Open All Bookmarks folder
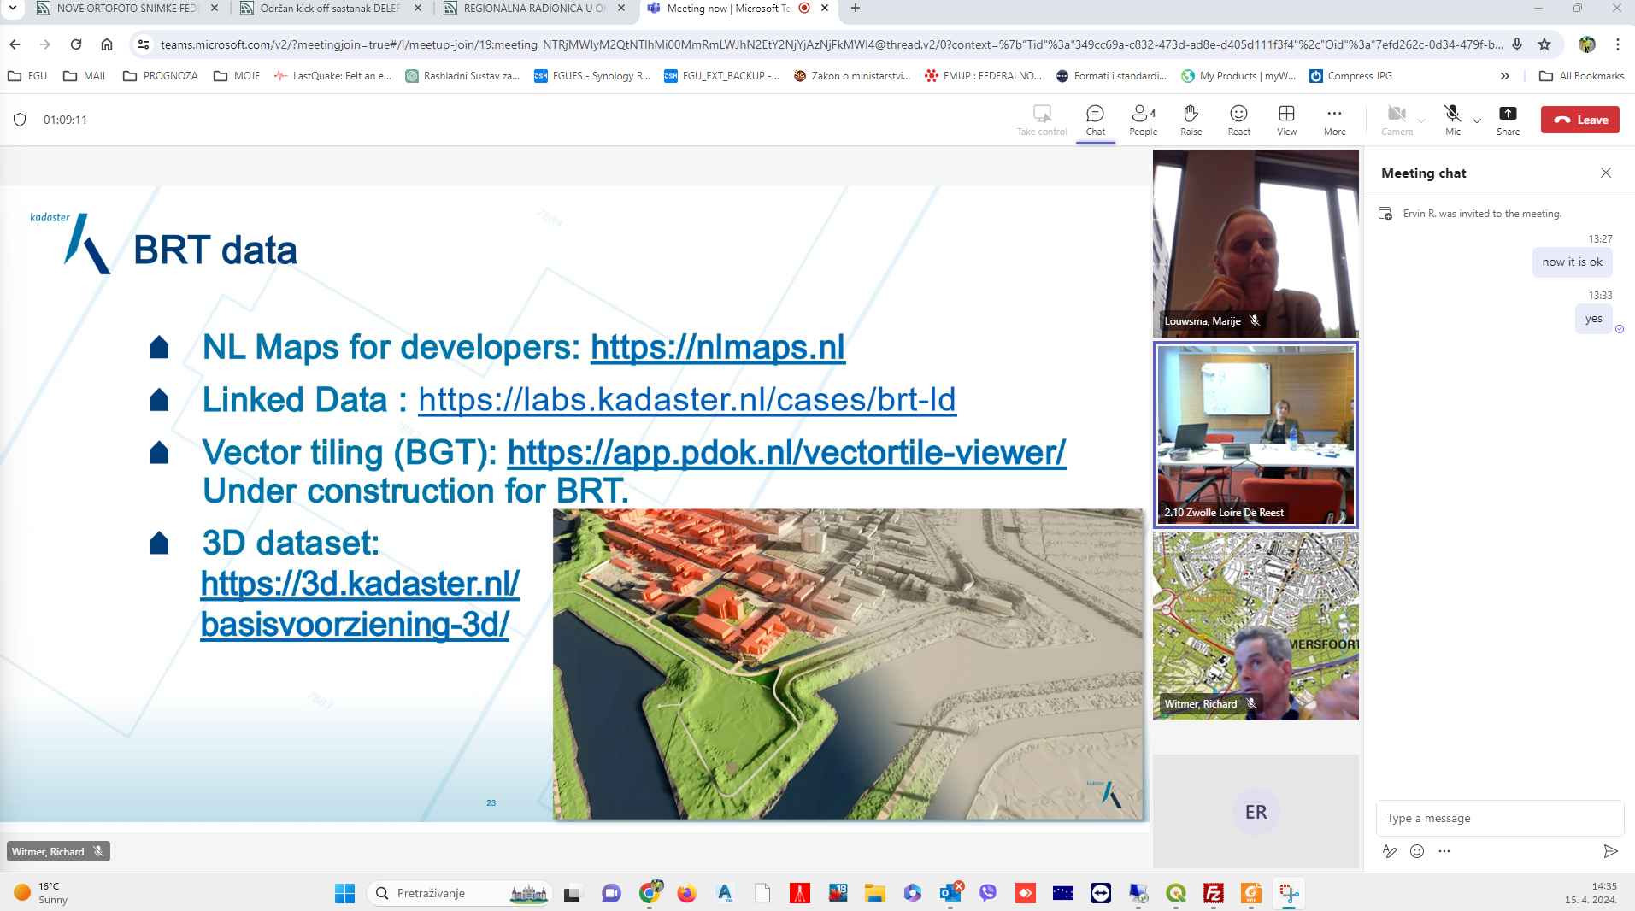Viewport: 1635px width, 911px height. 1581,76
